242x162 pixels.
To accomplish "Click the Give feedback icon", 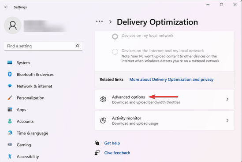I will (97, 153).
